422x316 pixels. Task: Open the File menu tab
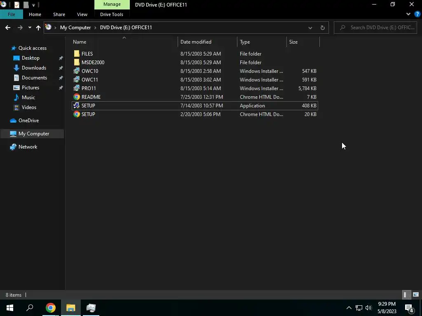point(11,14)
